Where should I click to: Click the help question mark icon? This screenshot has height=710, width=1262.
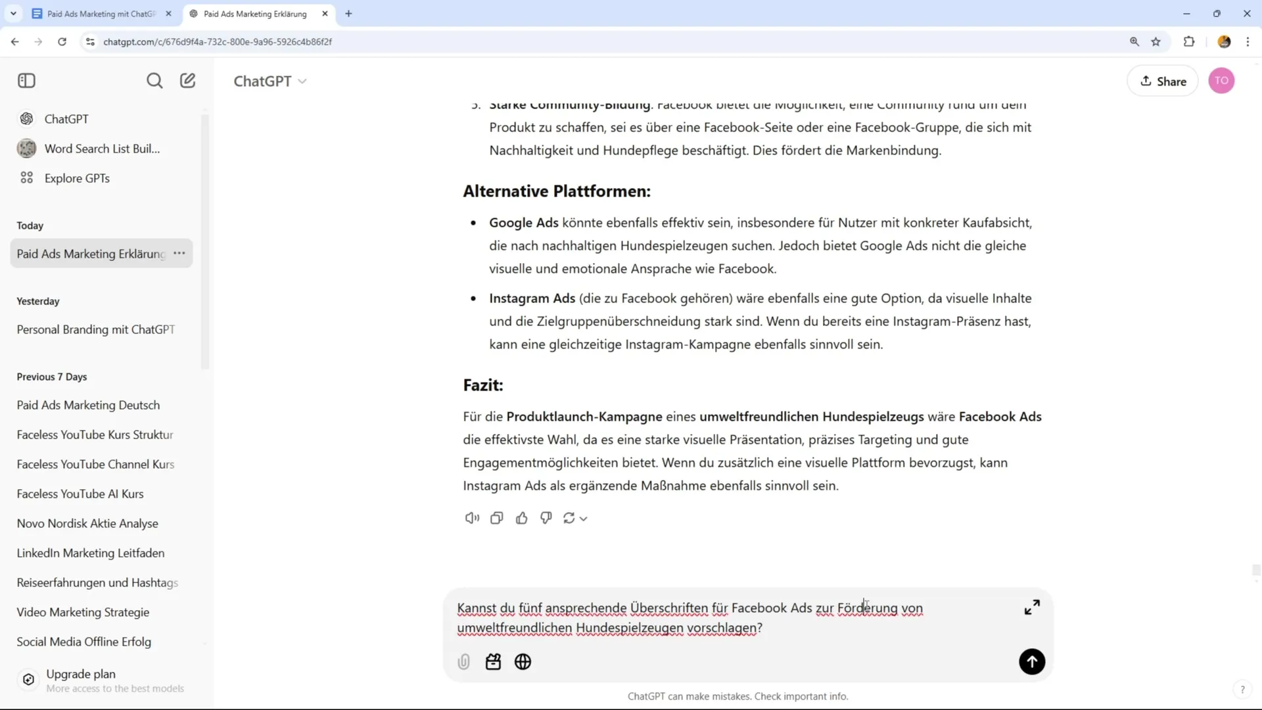click(x=1242, y=690)
